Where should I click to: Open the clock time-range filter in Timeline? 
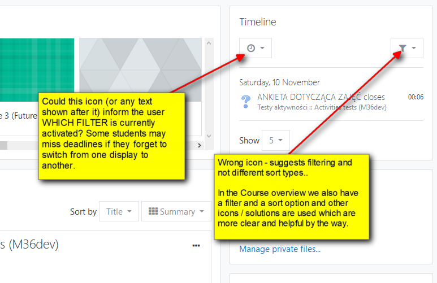point(256,48)
